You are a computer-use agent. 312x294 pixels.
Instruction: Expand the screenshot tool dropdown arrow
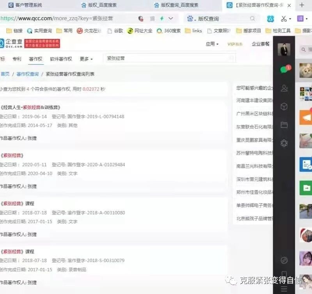290,19
